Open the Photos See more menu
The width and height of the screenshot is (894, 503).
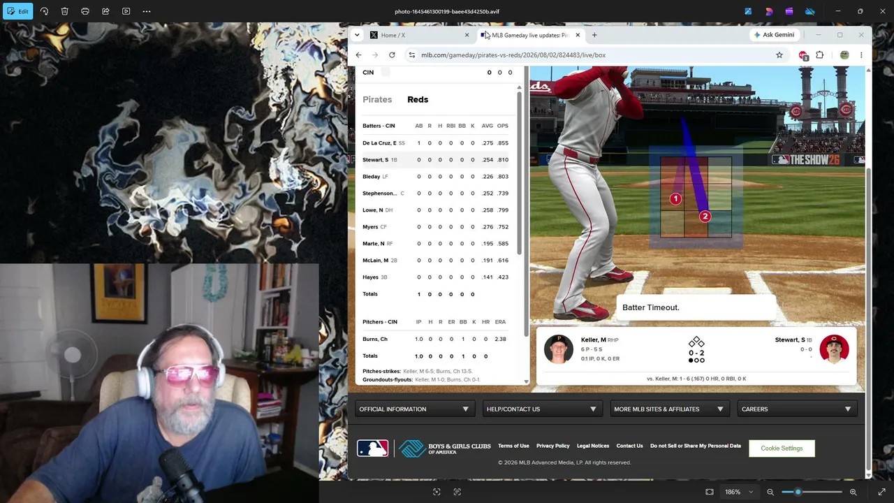click(x=147, y=11)
